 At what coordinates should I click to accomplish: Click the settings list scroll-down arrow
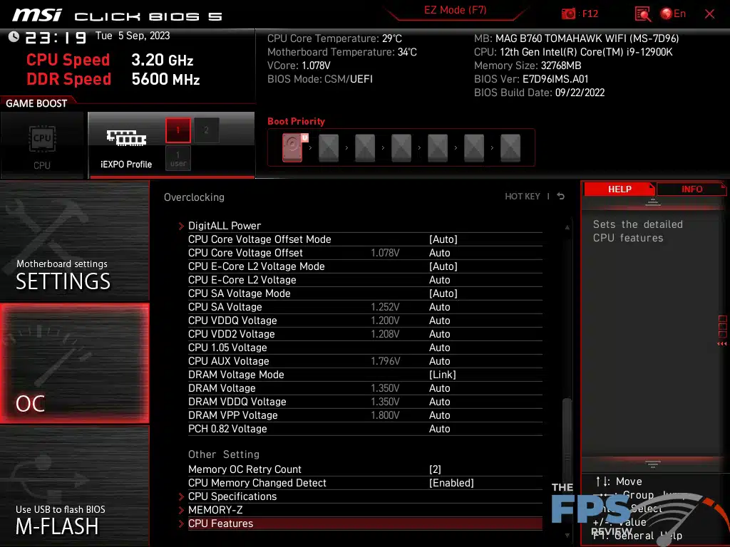(x=567, y=536)
